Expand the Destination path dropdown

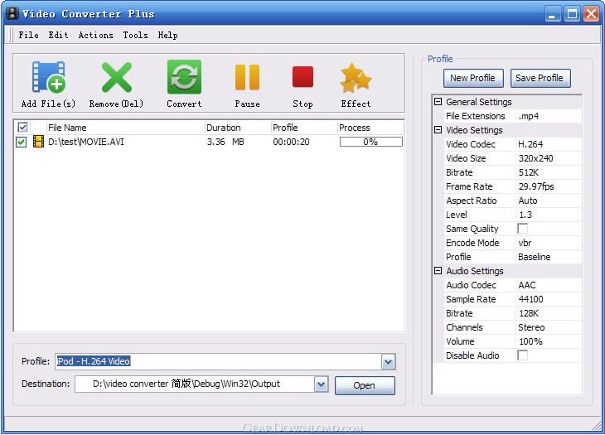(321, 384)
